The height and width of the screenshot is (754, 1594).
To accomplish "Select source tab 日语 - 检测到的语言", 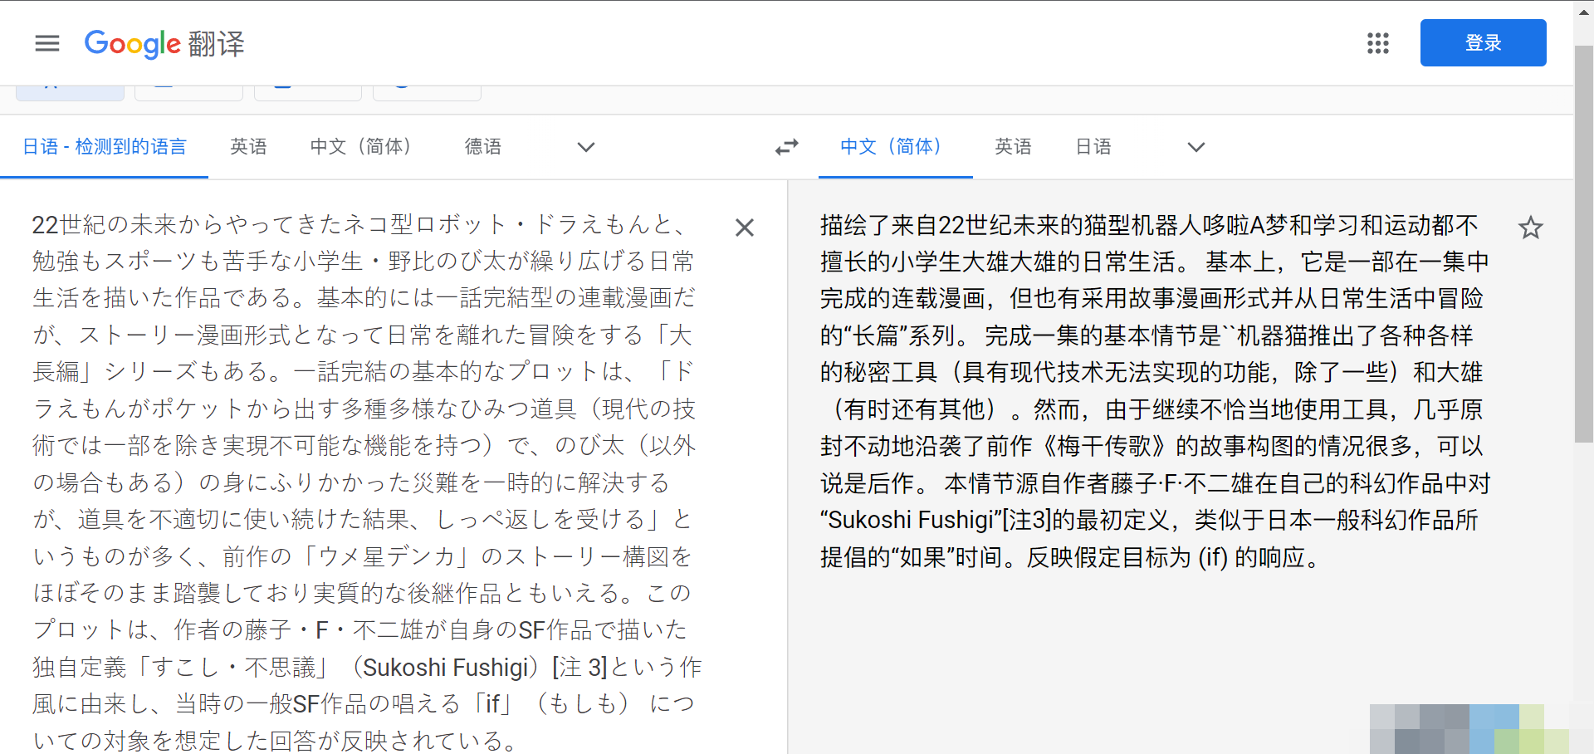I will (105, 147).
